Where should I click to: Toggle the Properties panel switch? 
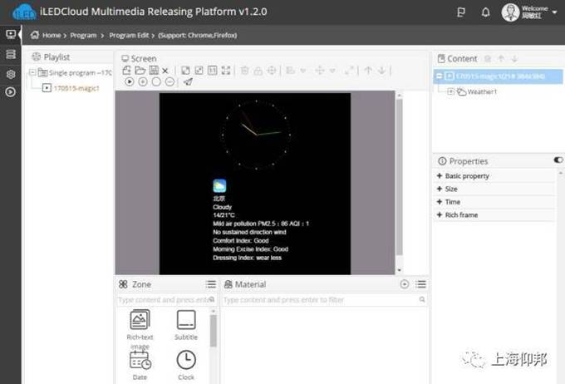coord(558,160)
